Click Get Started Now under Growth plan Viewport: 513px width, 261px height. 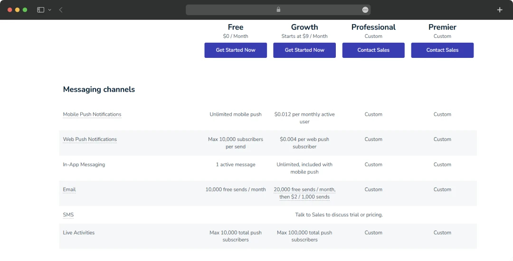(304, 50)
